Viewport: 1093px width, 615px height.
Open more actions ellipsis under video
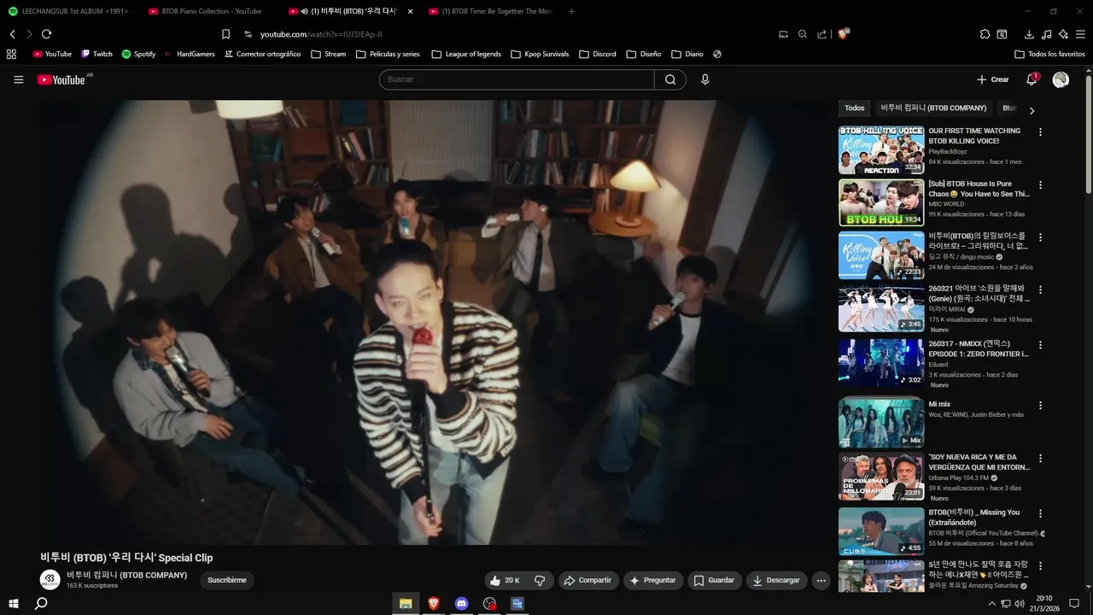[821, 581]
